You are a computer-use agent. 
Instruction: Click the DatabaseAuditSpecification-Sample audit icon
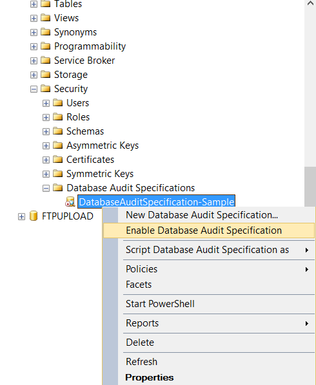click(x=70, y=202)
